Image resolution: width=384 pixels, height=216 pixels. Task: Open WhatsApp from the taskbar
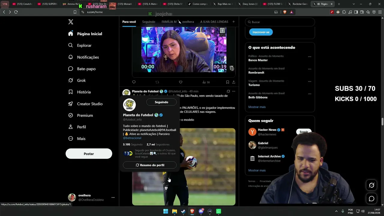point(219,211)
